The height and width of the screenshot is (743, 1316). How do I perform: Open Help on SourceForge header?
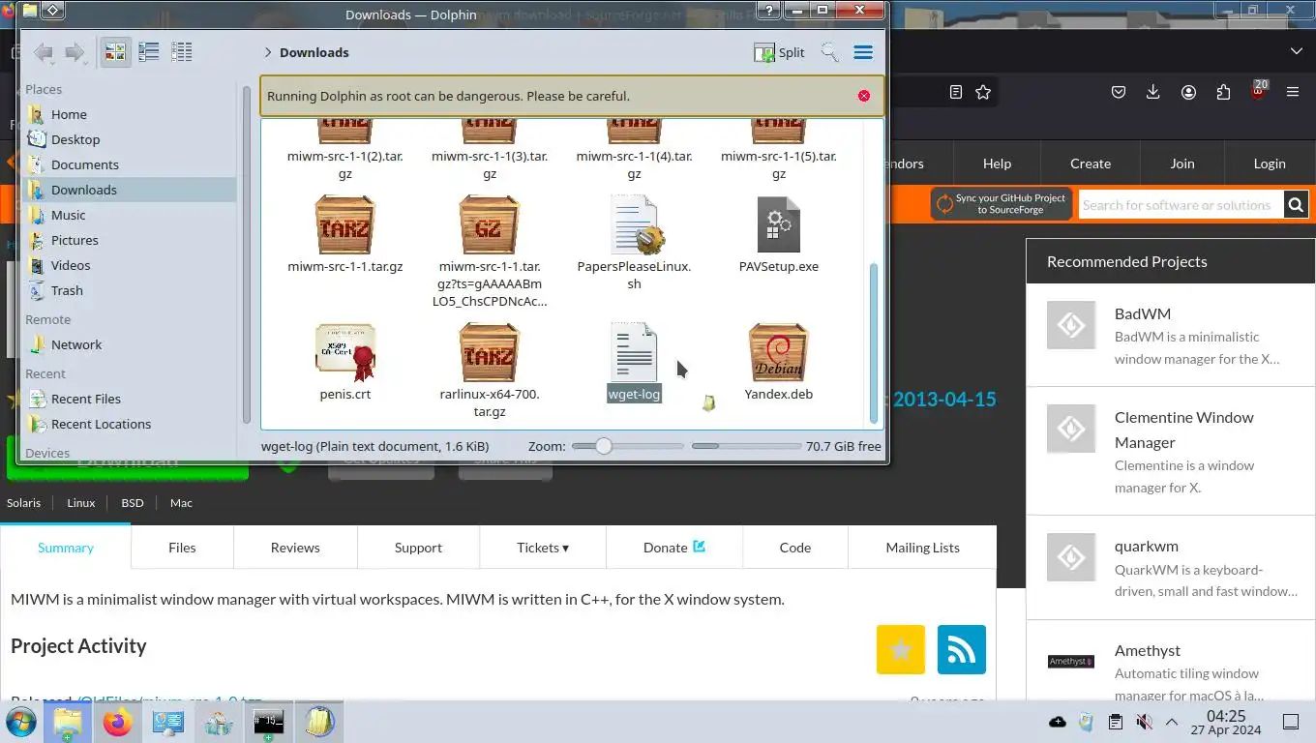click(997, 163)
